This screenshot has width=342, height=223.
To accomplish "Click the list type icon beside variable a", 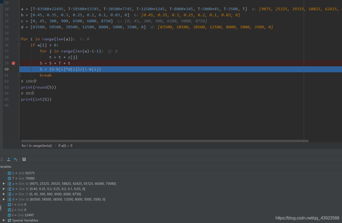I will click(9, 184).
